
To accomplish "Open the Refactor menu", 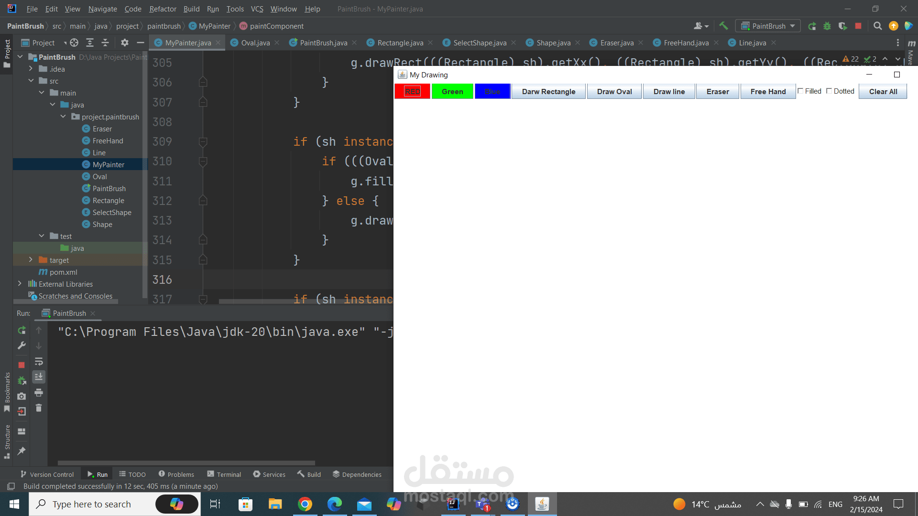I will point(163,9).
